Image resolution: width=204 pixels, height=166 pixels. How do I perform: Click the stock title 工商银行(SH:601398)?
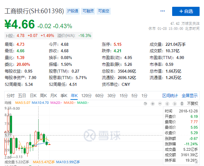point(34,11)
